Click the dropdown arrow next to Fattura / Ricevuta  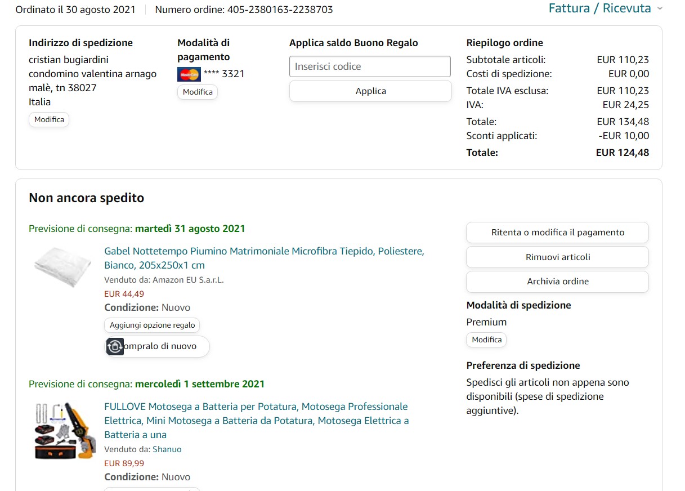(660, 8)
